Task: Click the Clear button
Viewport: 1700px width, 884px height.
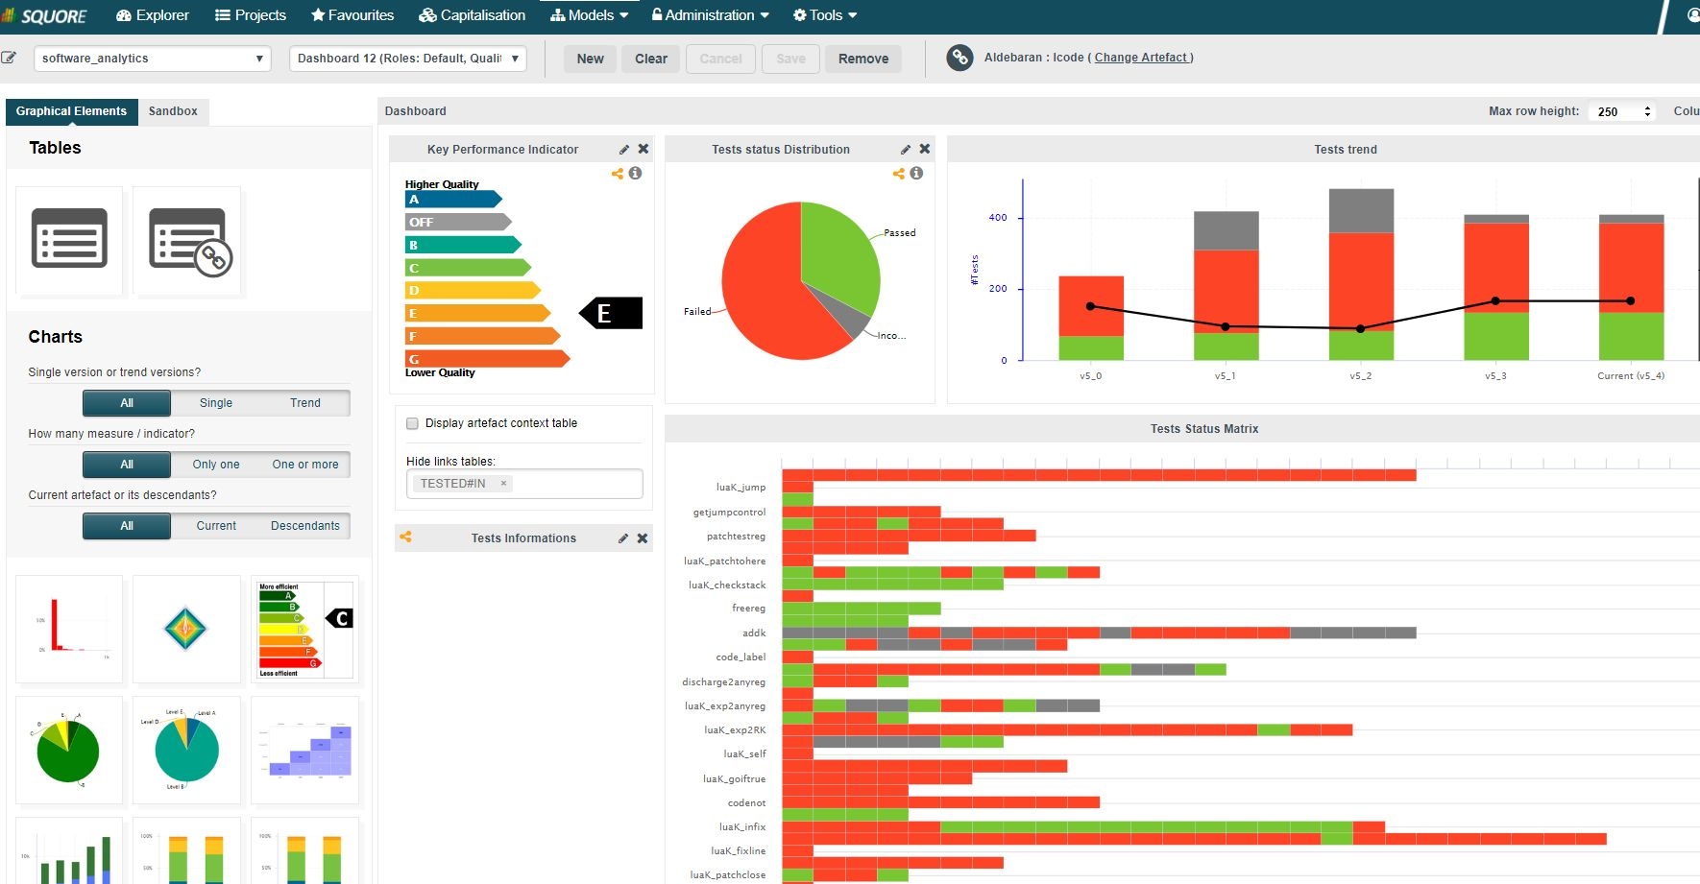Action: pos(651,59)
